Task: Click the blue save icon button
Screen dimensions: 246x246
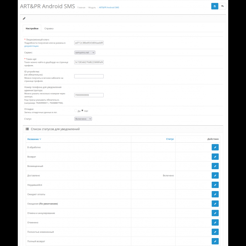Action: pos(215,6)
